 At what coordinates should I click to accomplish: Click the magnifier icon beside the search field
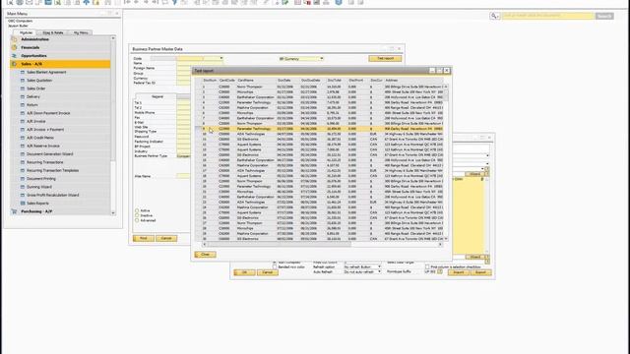(x=494, y=16)
